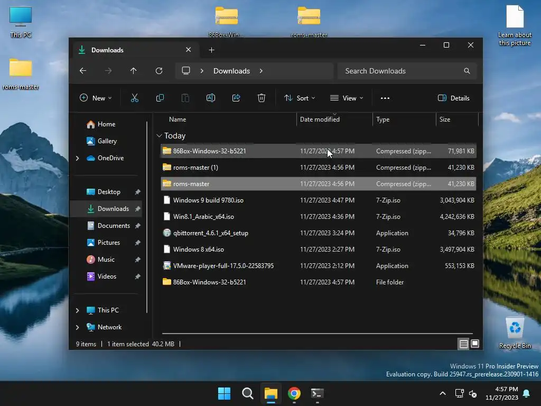Expand This PC in navigation pane
The image size is (541, 406).
tap(77, 310)
